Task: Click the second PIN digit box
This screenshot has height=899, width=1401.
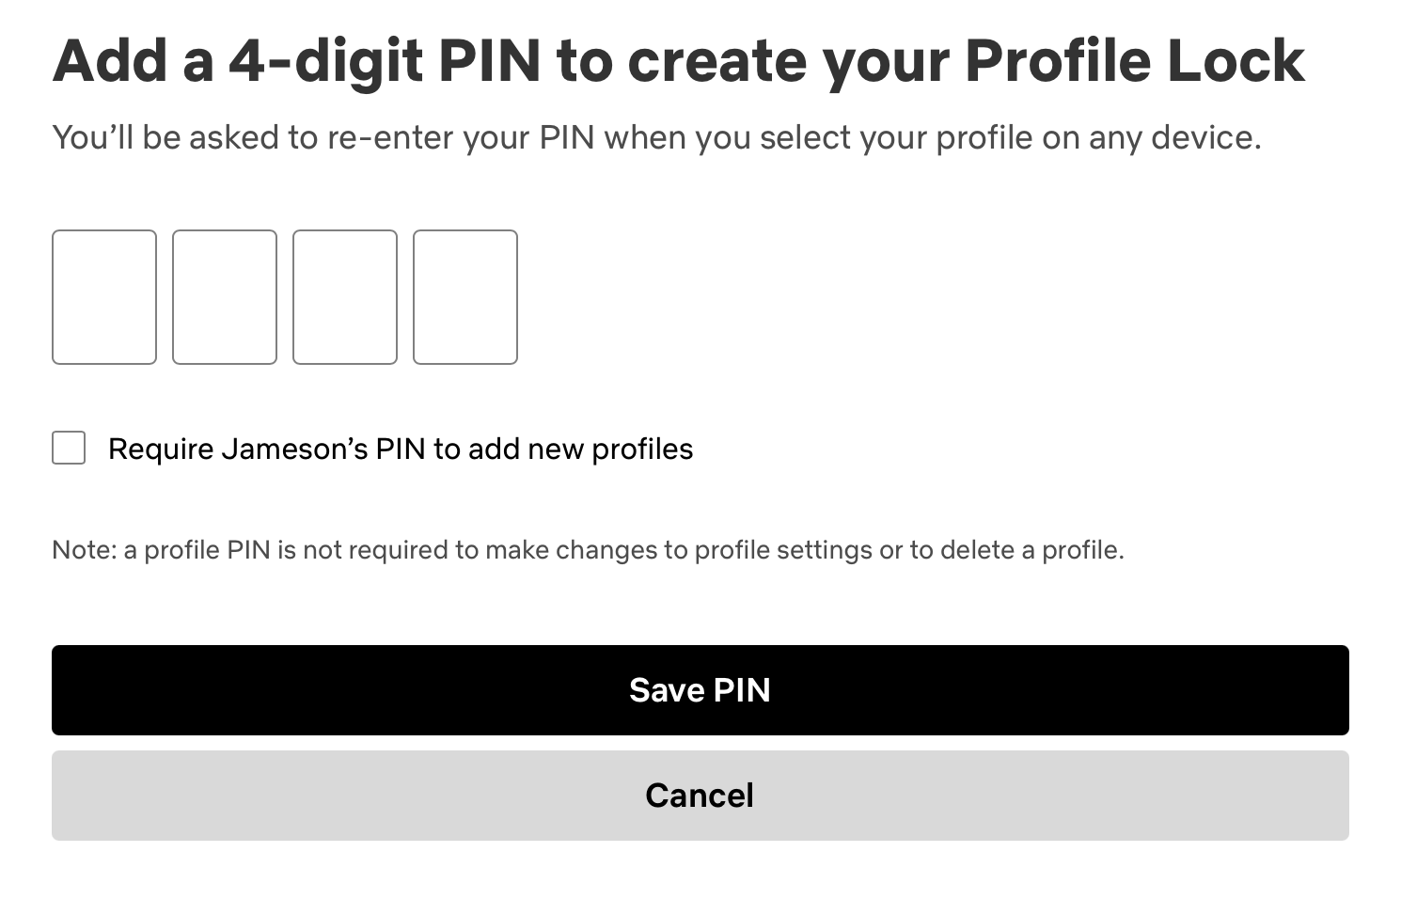Action: pyautogui.click(x=225, y=297)
